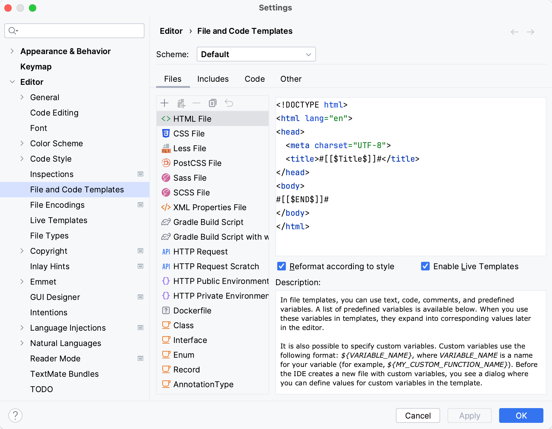Click the Apply button
Image resolution: width=552 pixels, height=429 pixels.
(x=469, y=415)
